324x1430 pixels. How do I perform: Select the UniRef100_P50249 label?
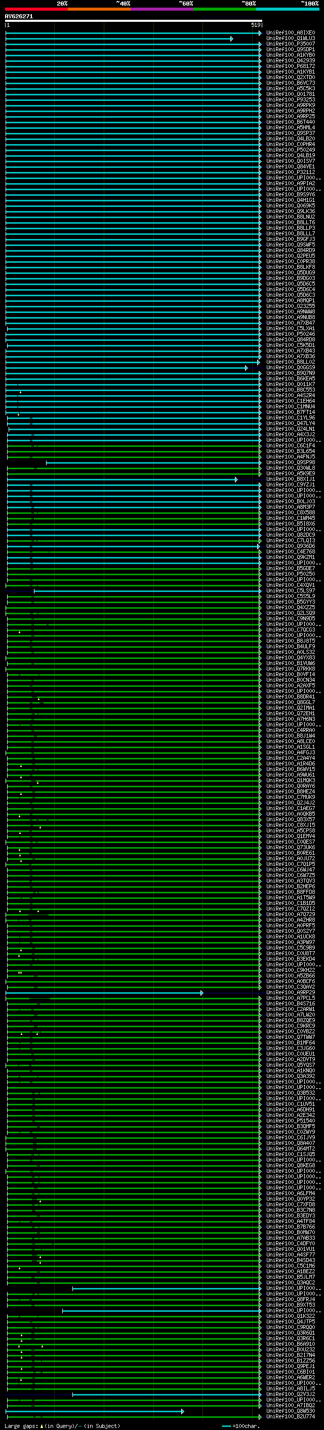(291, 150)
